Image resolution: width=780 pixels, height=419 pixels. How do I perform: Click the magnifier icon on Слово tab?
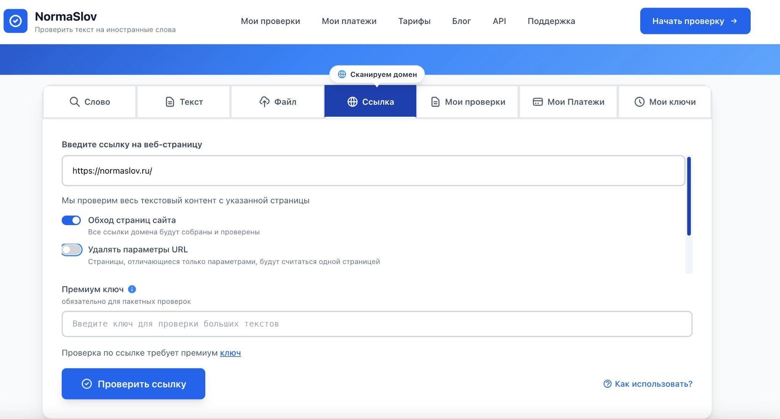coord(75,102)
